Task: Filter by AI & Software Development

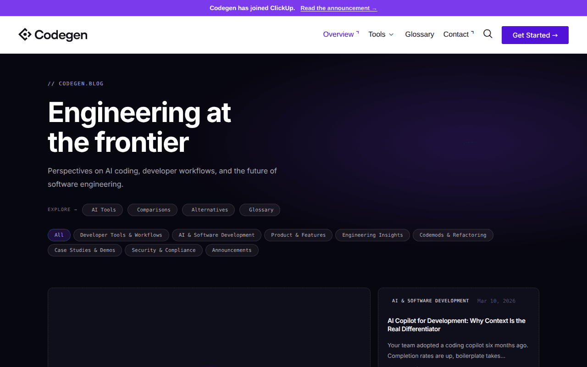Action: (216, 235)
